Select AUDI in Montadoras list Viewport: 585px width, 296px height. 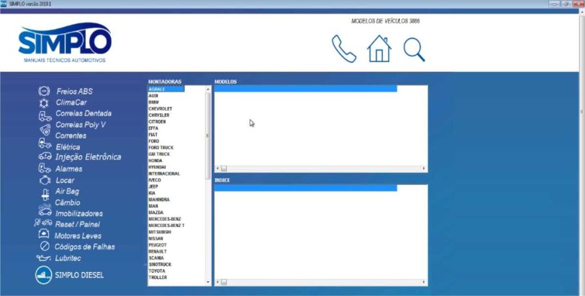153,96
